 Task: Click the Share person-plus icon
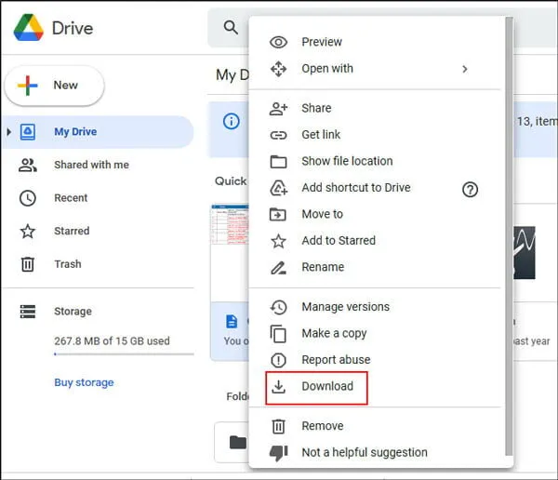coord(278,108)
